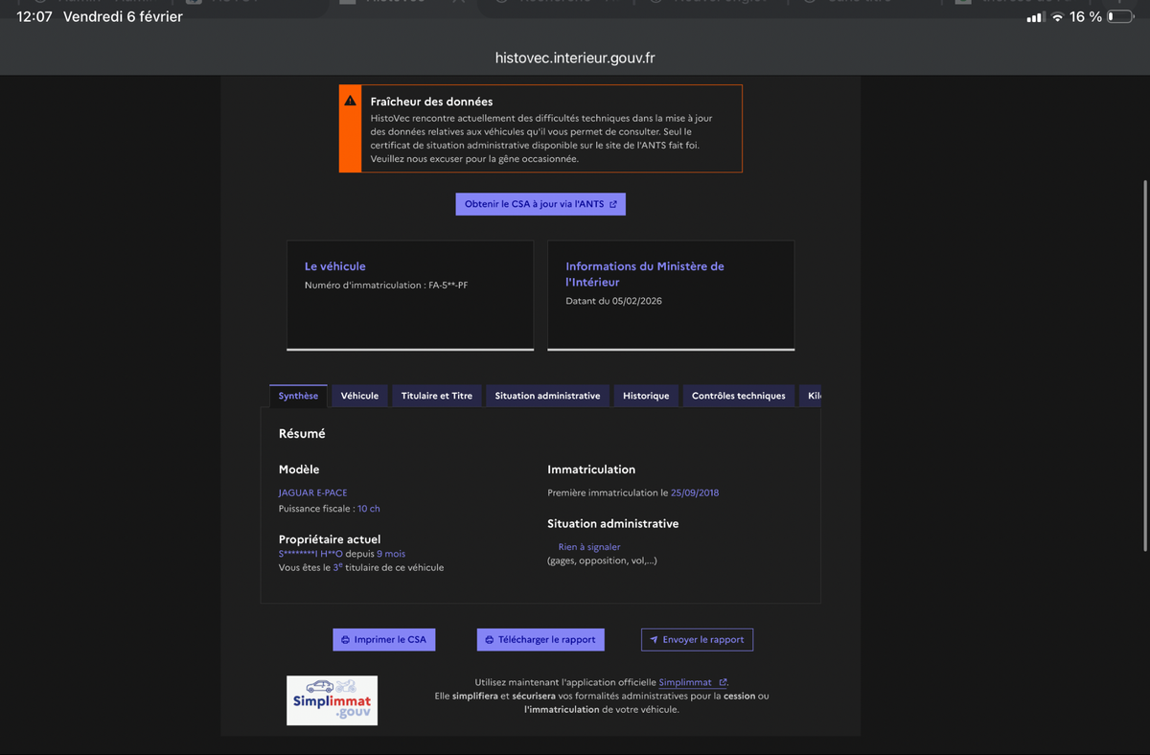Go to the Contrôles techniques tab
This screenshot has height=755, width=1150.
(x=738, y=396)
